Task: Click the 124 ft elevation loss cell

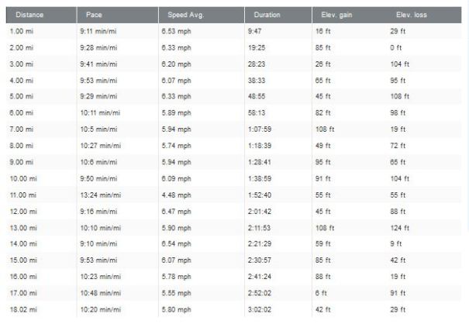Action: (x=401, y=228)
